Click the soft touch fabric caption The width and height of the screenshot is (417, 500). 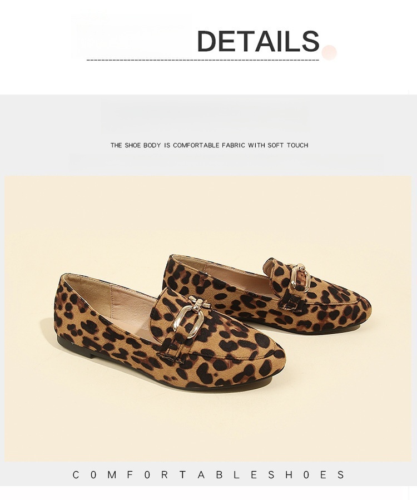(209, 145)
